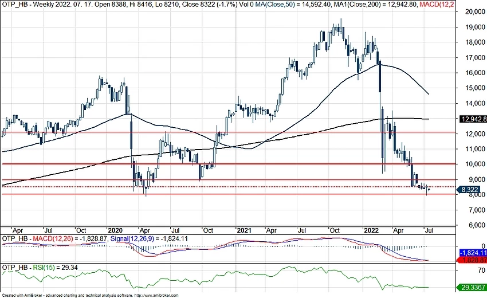The image size is (487, 298).
Task: Select the black 12,942.8 MA value tag
Action: coord(473,119)
